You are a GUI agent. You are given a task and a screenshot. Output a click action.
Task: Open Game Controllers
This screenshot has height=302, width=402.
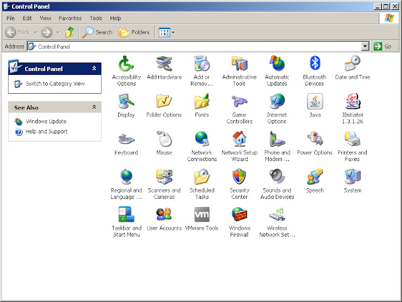point(239,108)
